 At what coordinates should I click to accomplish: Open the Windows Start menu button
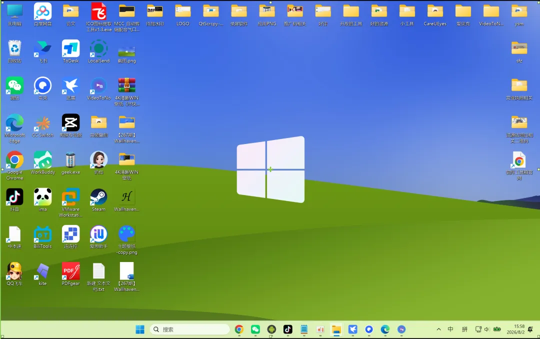(140, 329)
